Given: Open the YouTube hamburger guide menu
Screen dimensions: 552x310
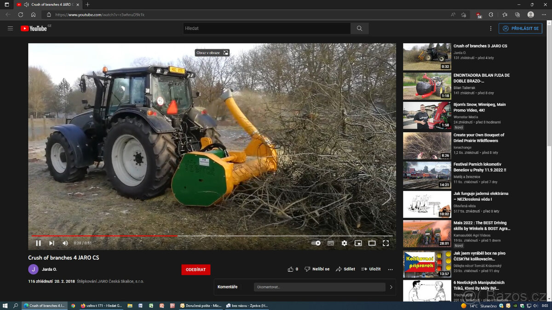Looking at the screenshot, I should pos(10,28).
